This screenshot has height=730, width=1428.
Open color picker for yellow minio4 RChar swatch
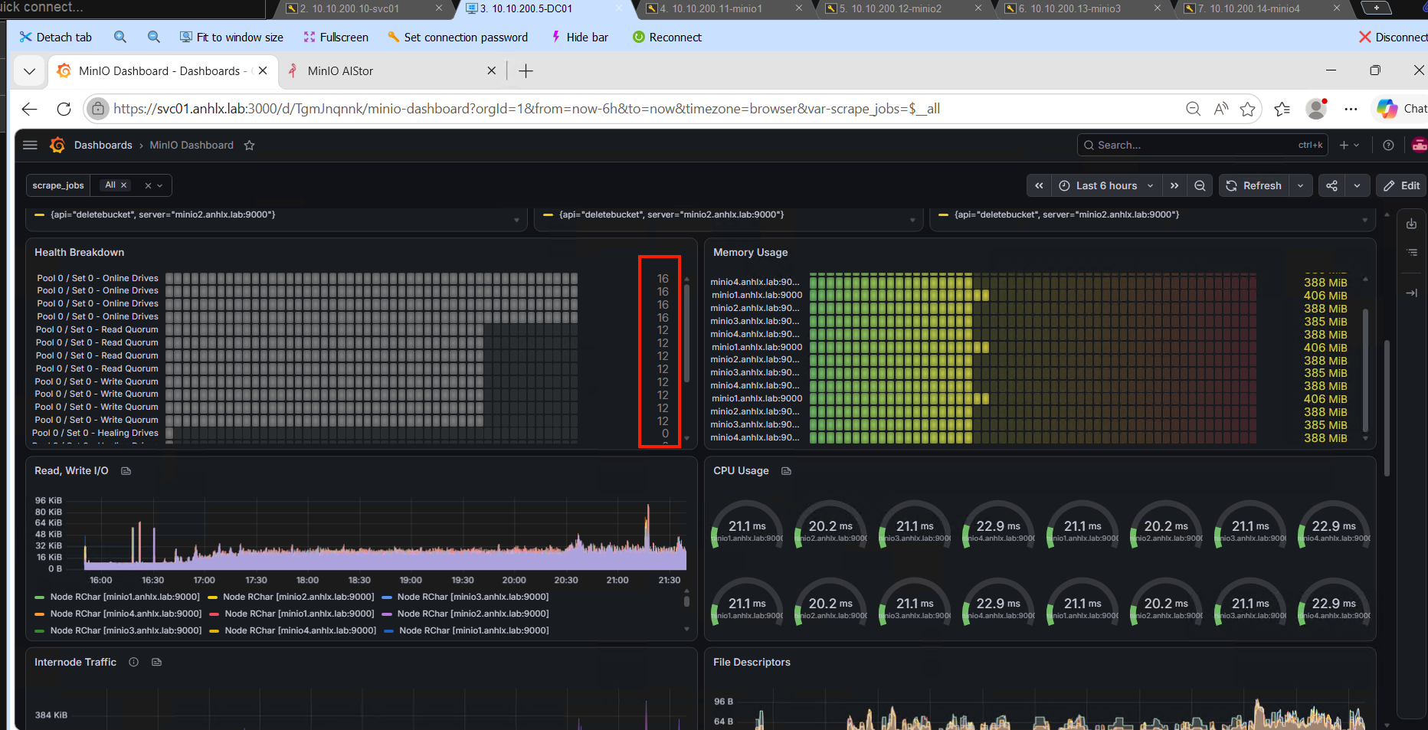tap(215, 630)
